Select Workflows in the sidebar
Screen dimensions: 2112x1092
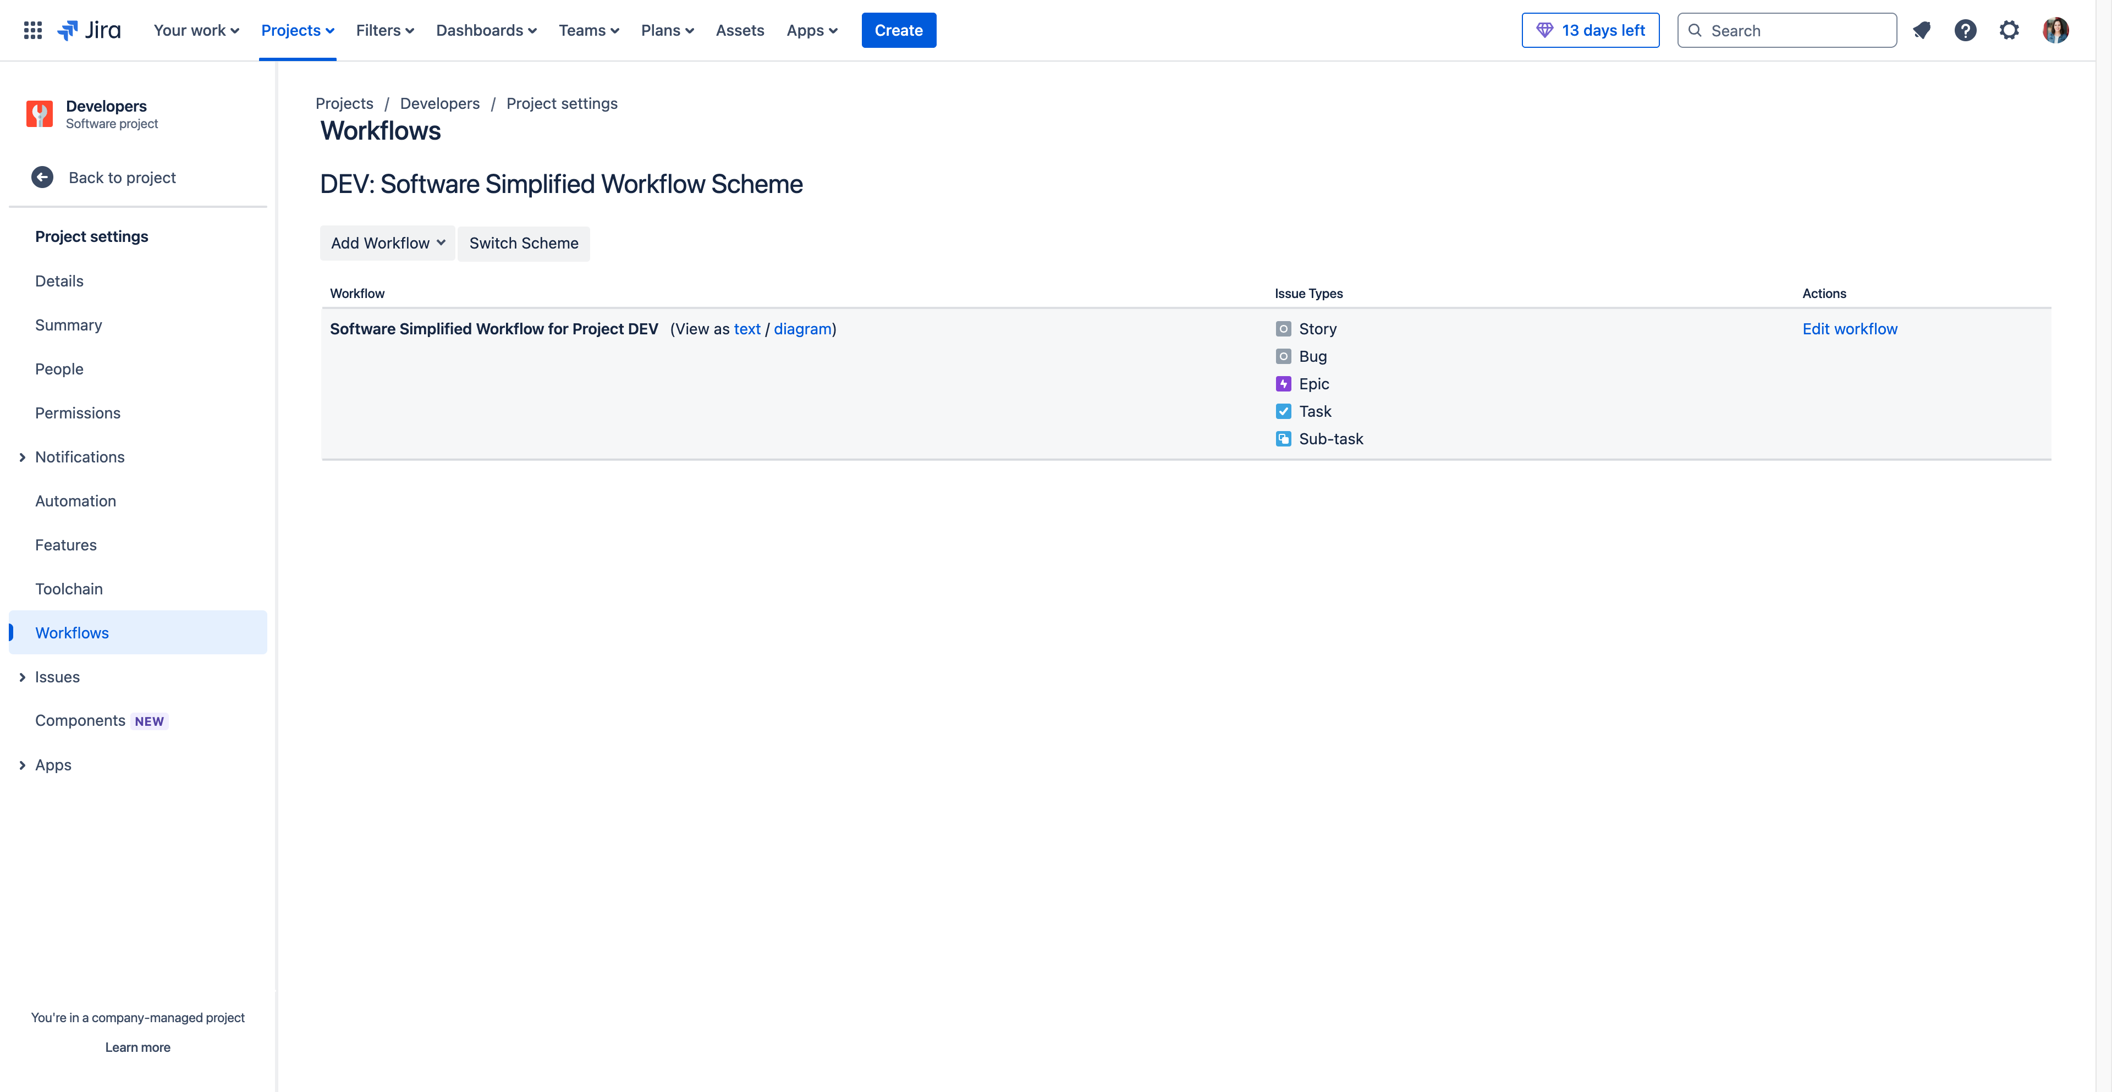pyautogui.click(x=137, y=633)
